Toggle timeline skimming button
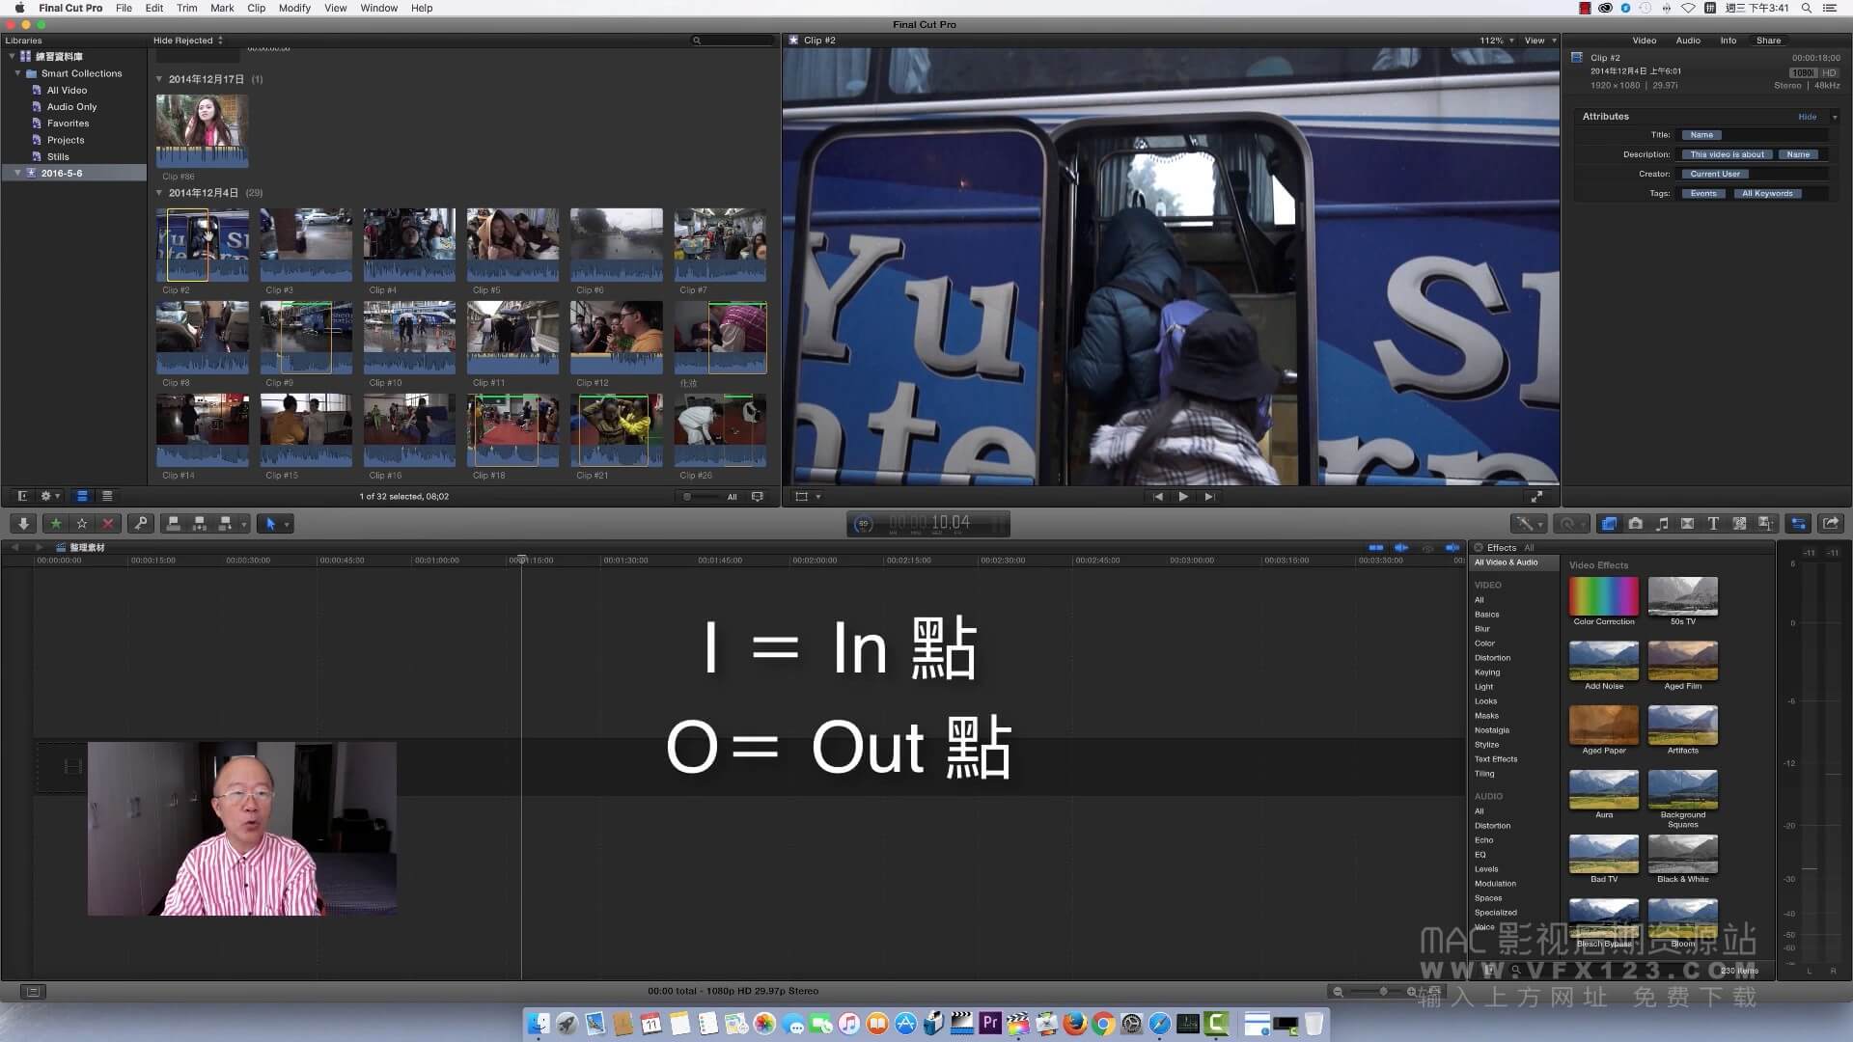 [1376, 548]
